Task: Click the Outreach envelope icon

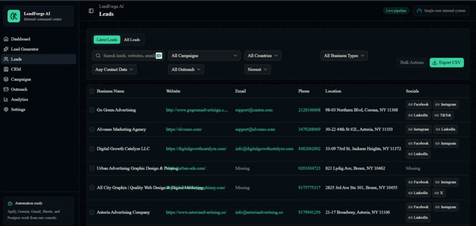Action: click(x=6, y=90)
